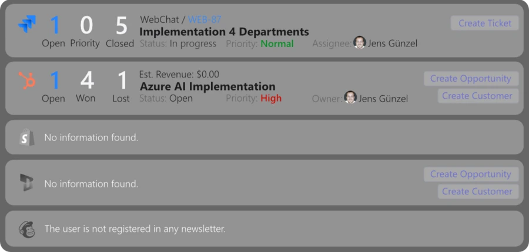This screenshot has width=529, height=252.
Task: Click the Mailchimp monkey icon
Action: (26, 229)
